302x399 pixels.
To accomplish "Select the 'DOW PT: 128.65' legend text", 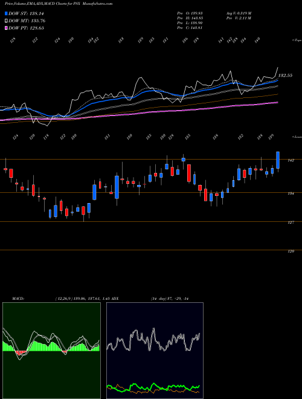I will pos(26,28).
